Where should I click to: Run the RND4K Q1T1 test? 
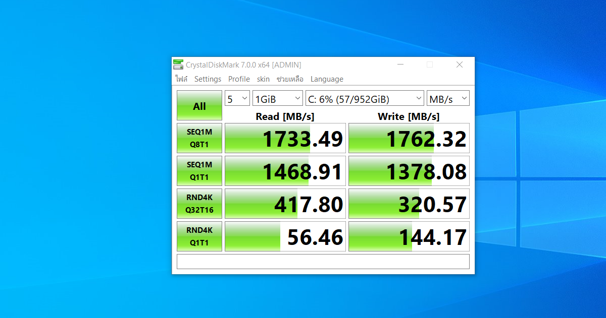tap(199, 237)
